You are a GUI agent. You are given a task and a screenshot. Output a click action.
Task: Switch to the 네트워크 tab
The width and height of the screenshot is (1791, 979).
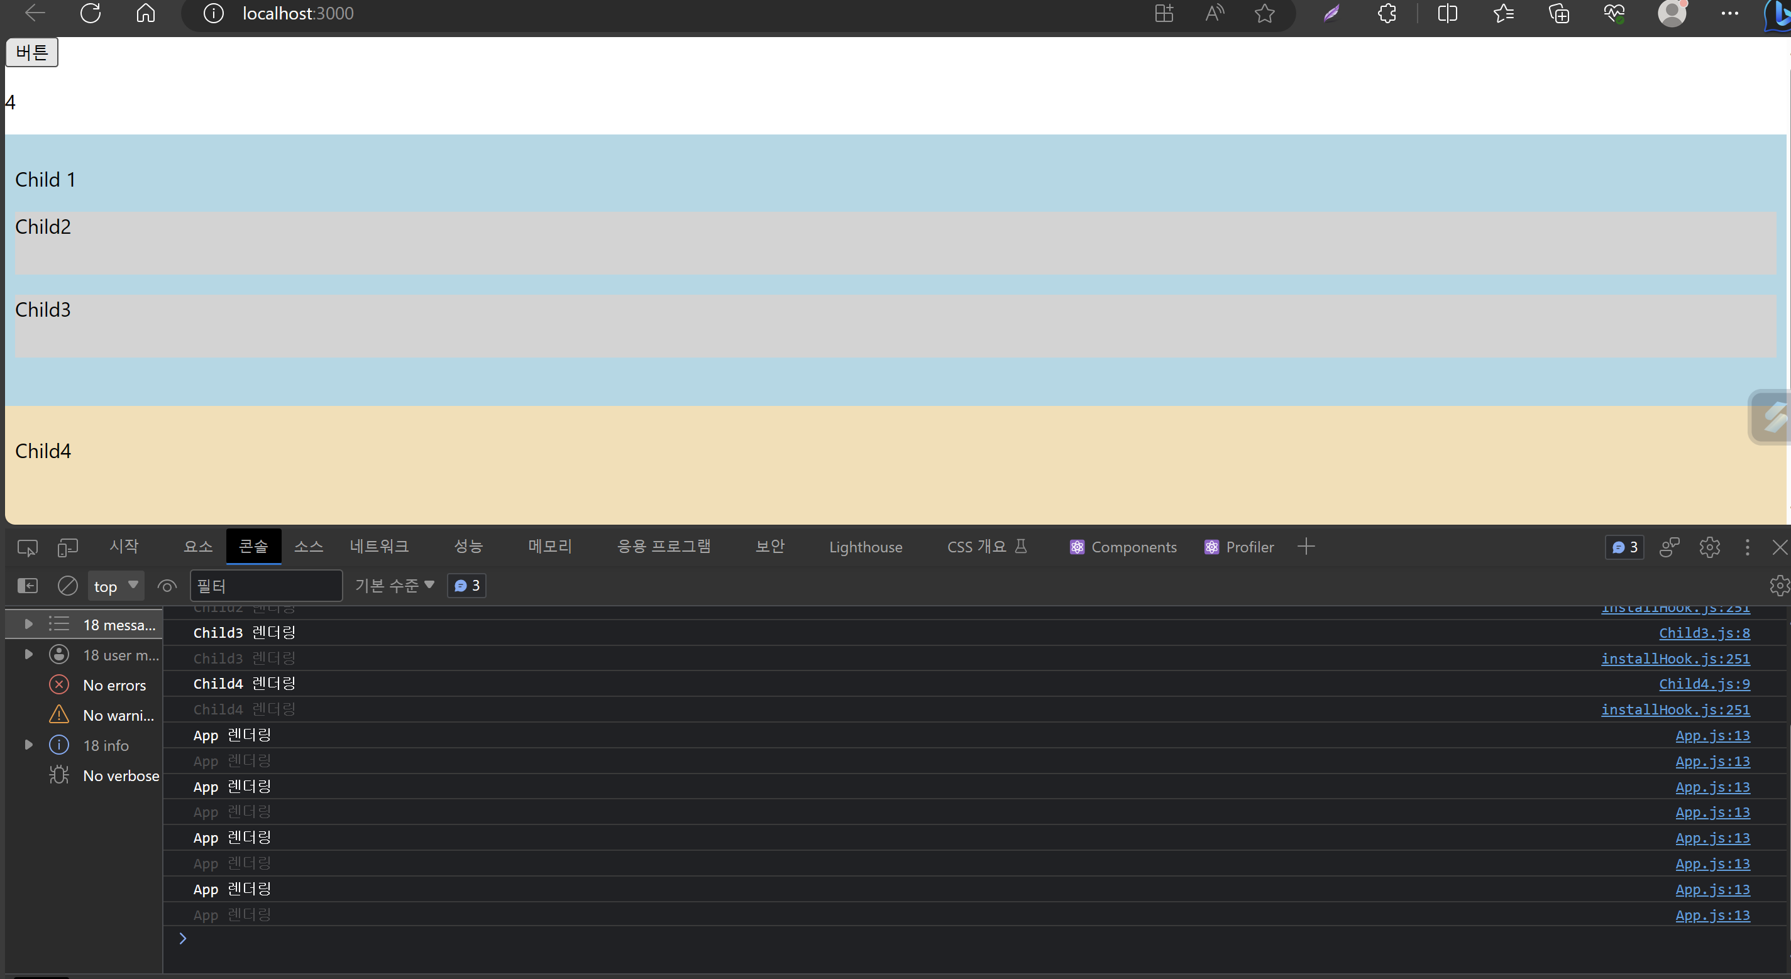(379, 547)
